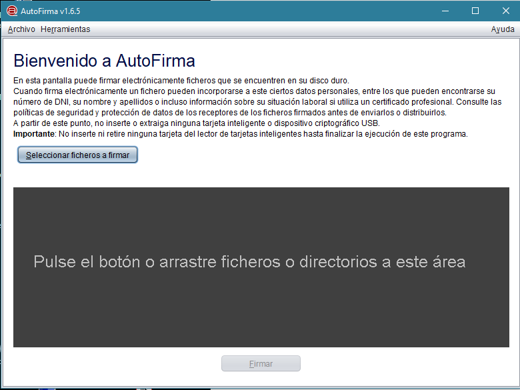The height and width of the screenshot is (390, 520).
Task: Click the bold 'Importante' text
Action: [x=33, y=134]
